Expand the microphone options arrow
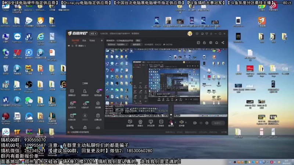 tap(175, 122)
